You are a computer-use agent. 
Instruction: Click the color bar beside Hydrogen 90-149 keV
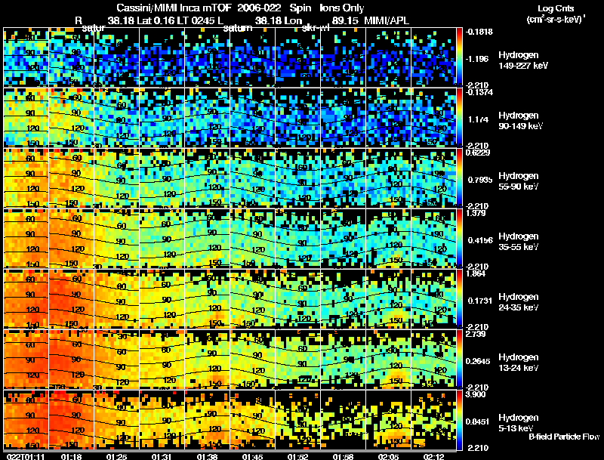[459, 118]
